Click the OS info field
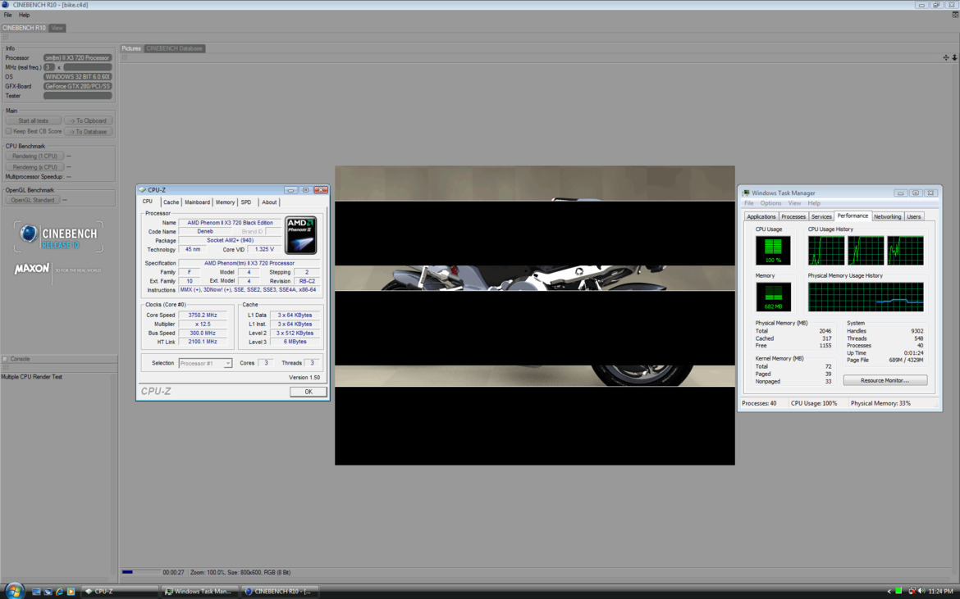960x599 pixels. coord(78,77)
